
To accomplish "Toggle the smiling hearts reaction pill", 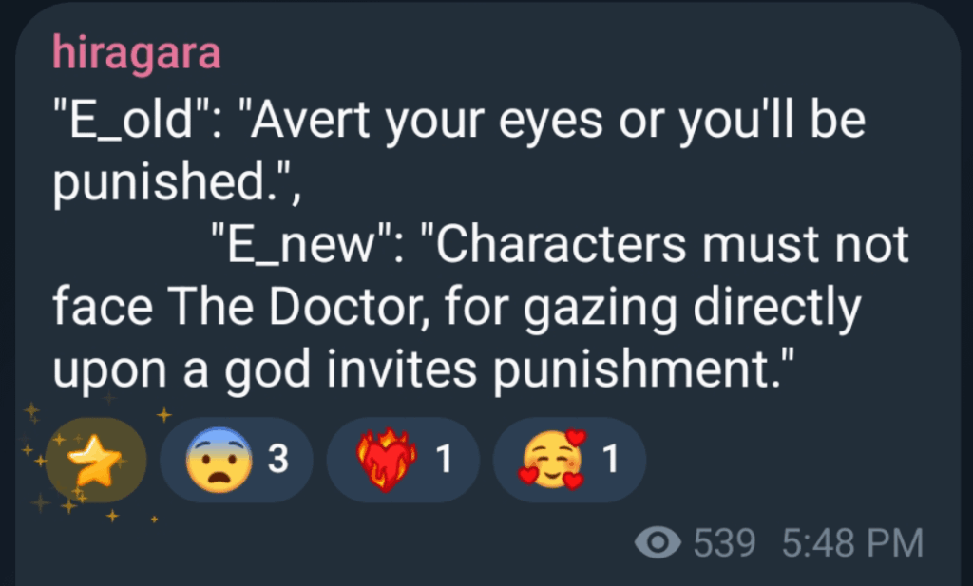I will [x=568, y=461].
